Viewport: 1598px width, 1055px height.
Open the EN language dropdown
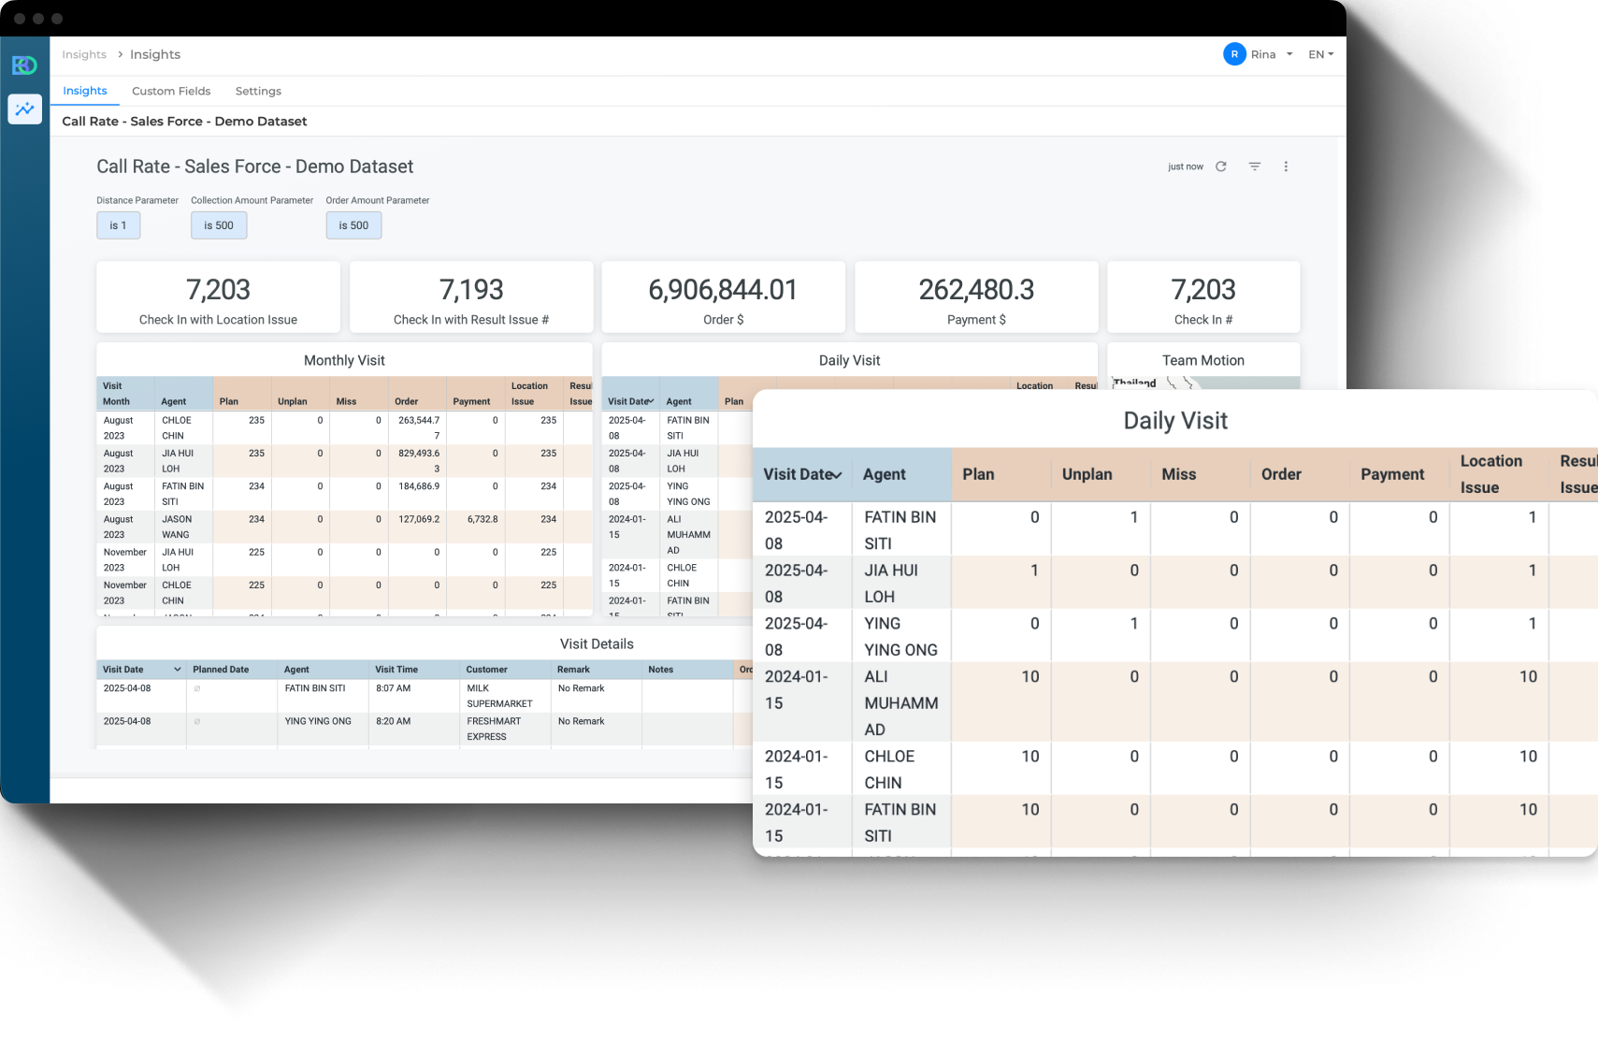pos(1320,54)
